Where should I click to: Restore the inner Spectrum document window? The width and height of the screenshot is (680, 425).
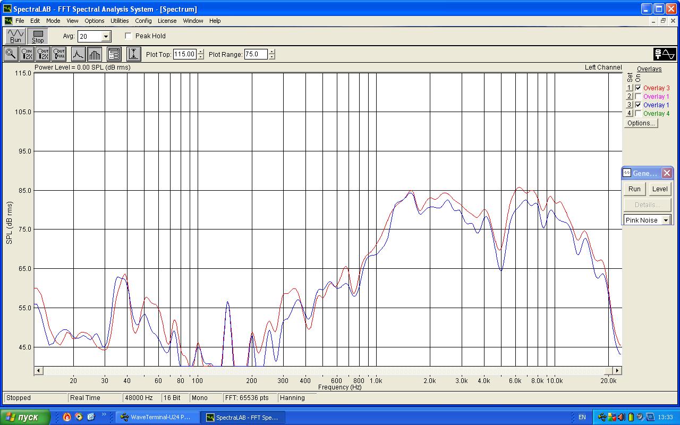663,21
